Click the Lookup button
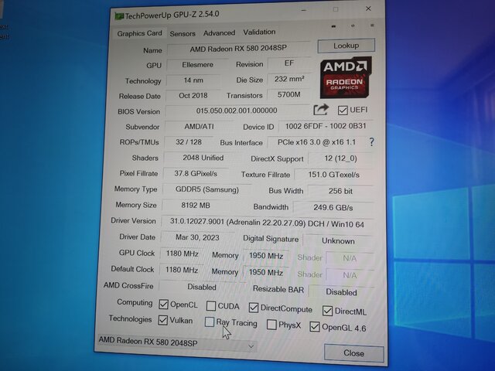495x371 pixels. tap(346, 46)
